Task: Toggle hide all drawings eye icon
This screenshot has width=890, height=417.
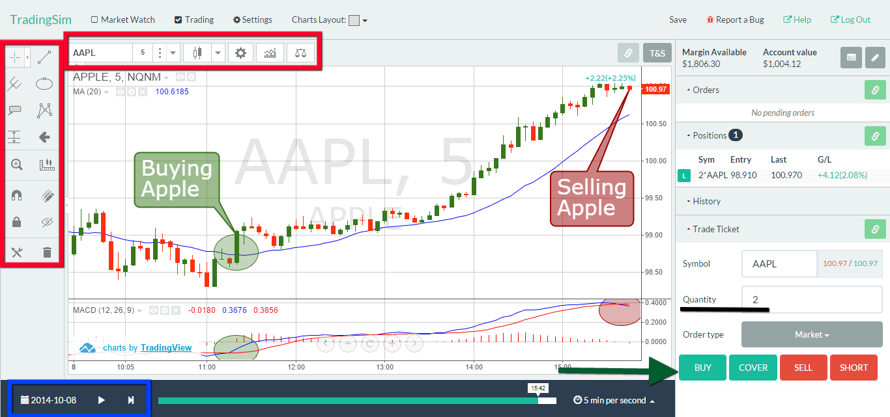Action: click(46, 222)
